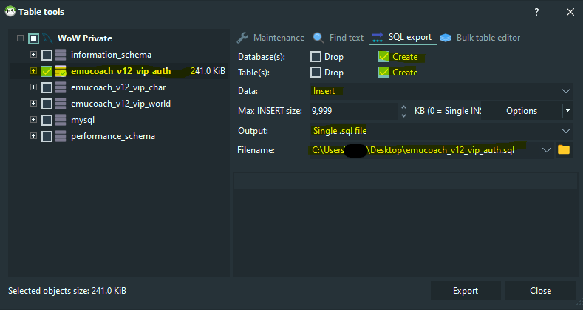Click the Options button
Image resolution: width=583 pixels, height=310 pixels.
tap(521, 111)
